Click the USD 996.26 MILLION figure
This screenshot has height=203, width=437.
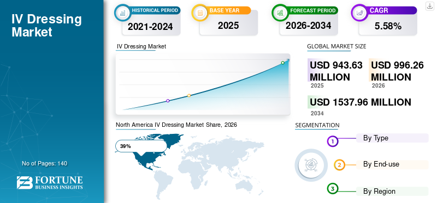point(397,71)
